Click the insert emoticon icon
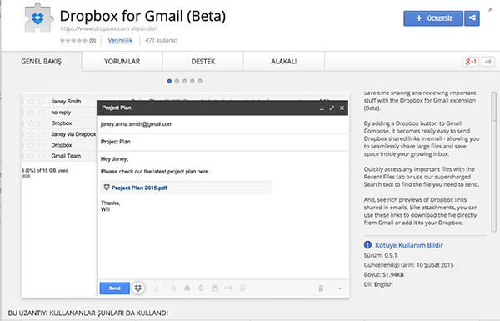This screenshot has width=500, height=321. click(x=242, y=288)
